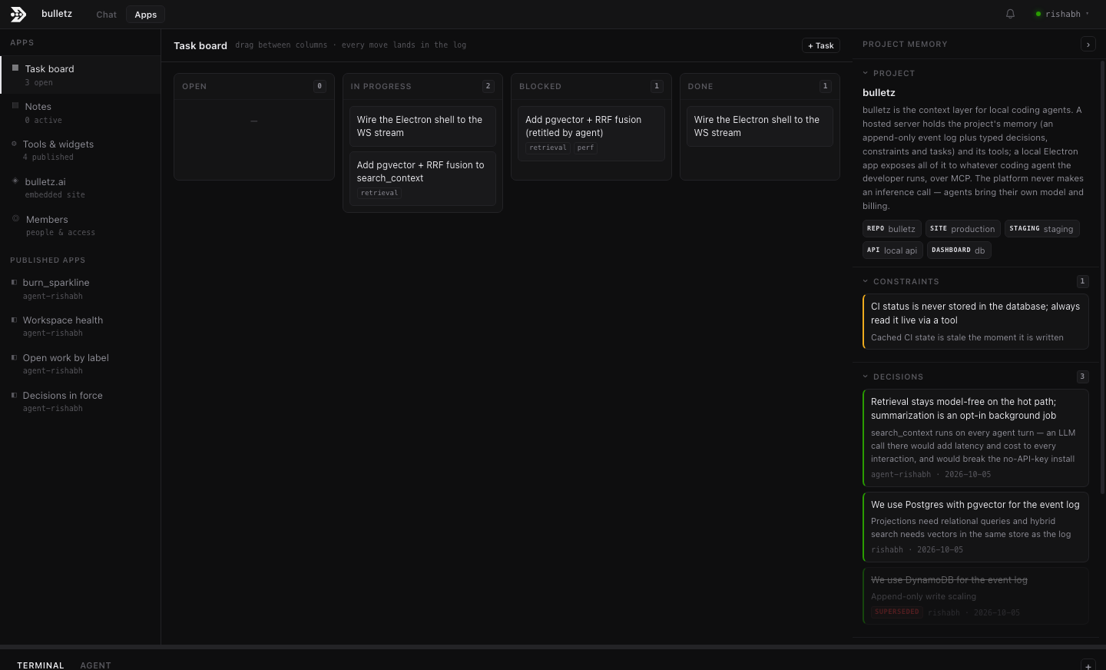This screenshot has width=1106, height=670.
Task: Click the plus button in terminal bar
Action: click(x=1088, y=665)
